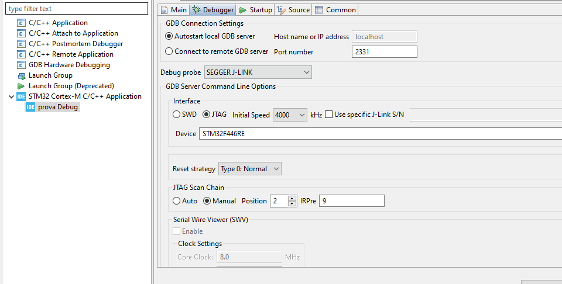
Task: Select C/C++ Attach to Application entry
Action: coord(73,33)
